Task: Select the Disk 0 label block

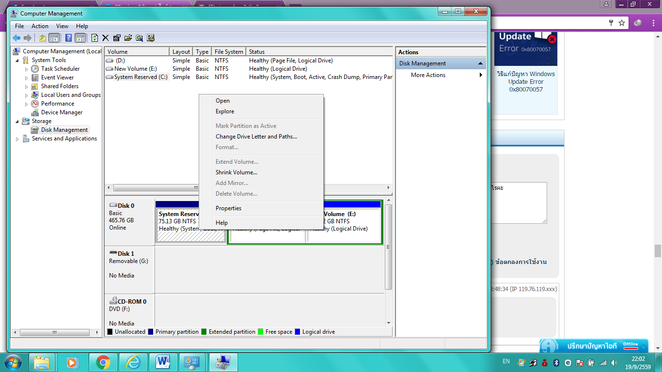Action: coord(130,221)
